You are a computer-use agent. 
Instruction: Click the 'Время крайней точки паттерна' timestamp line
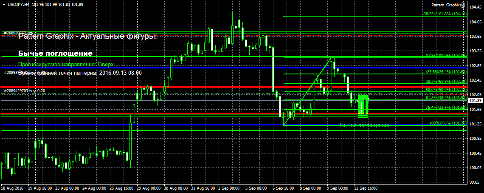(x=80, y=73)
